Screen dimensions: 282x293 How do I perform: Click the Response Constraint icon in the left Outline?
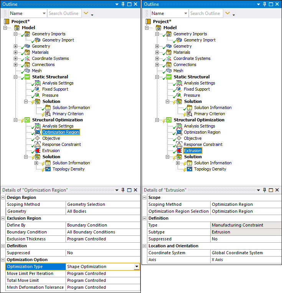(38, 144)
